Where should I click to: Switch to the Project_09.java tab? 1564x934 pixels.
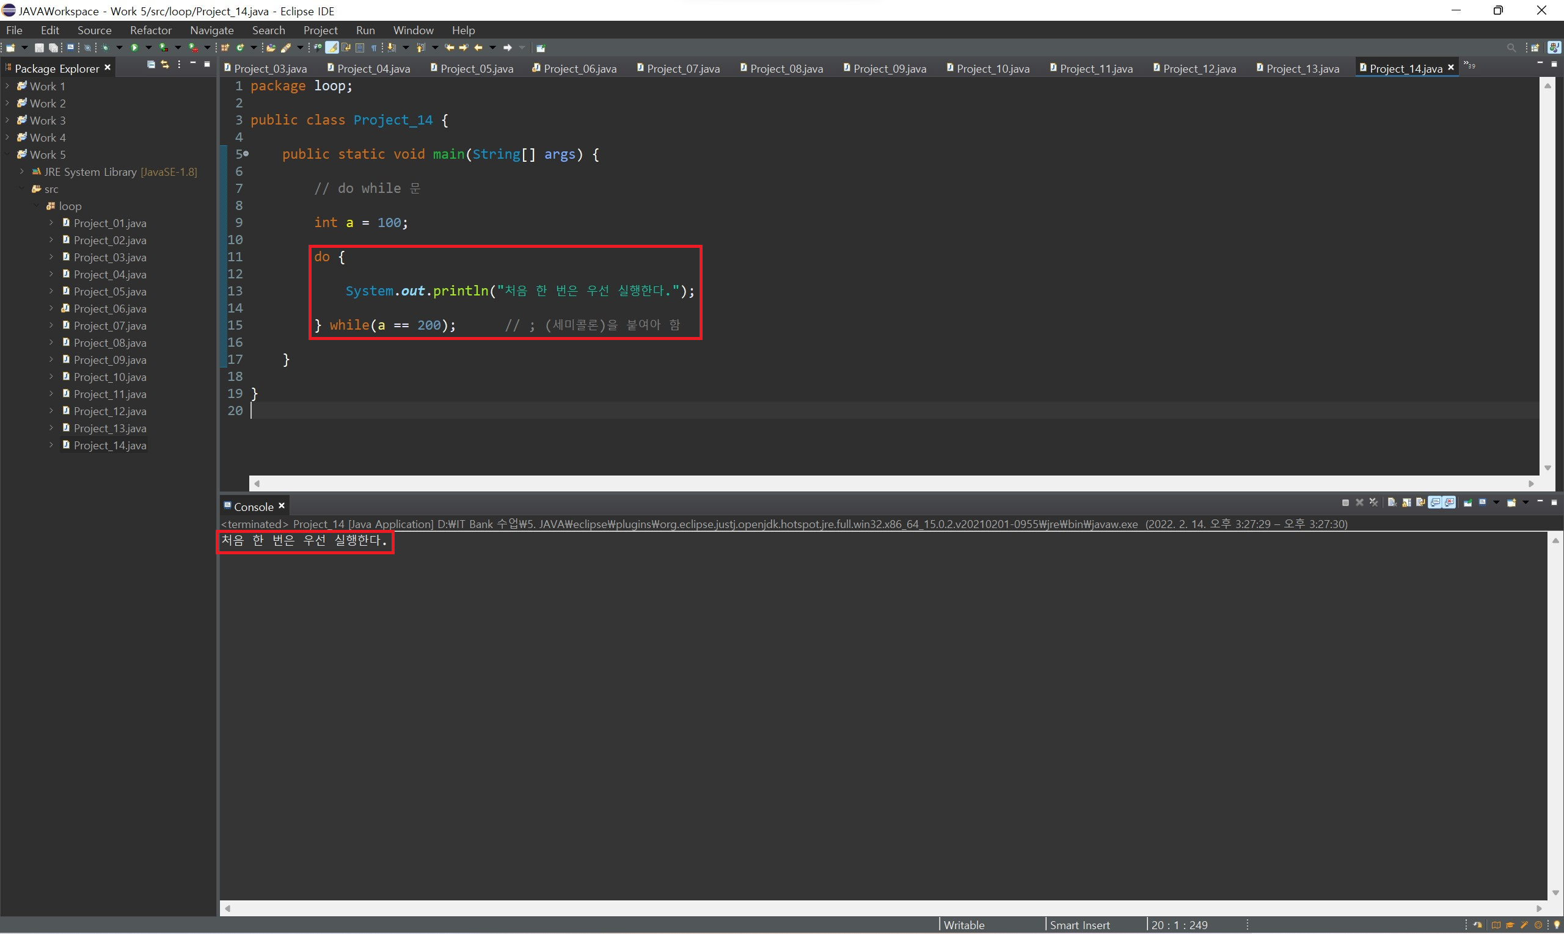pos(888,68)
